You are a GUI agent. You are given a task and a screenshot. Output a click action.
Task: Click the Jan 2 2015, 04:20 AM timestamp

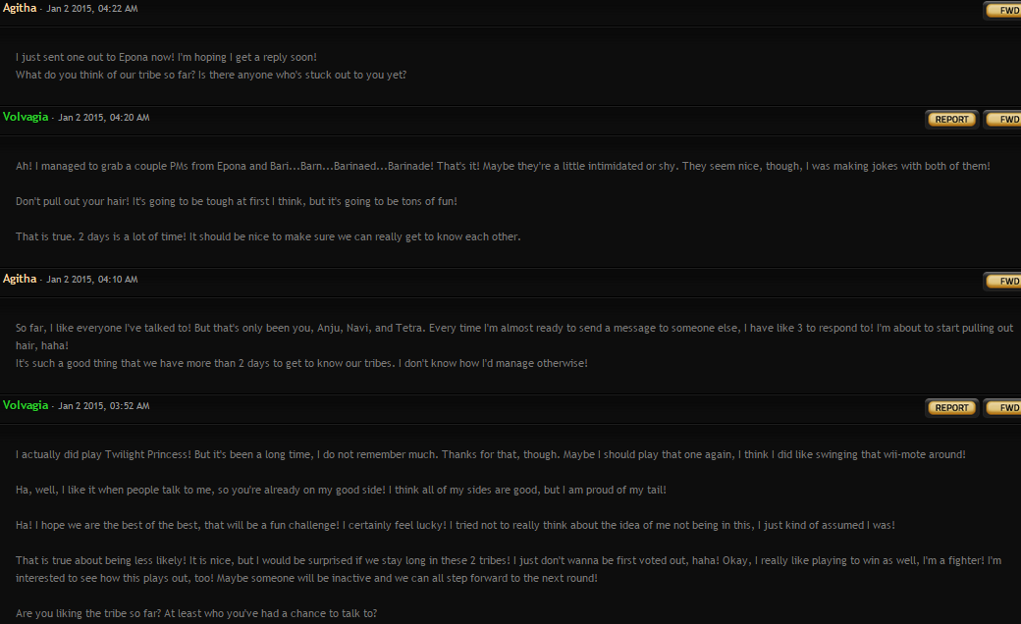(103, 118)
